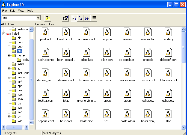
Task: Expand the lib folder node
Action: click(9, 68)
